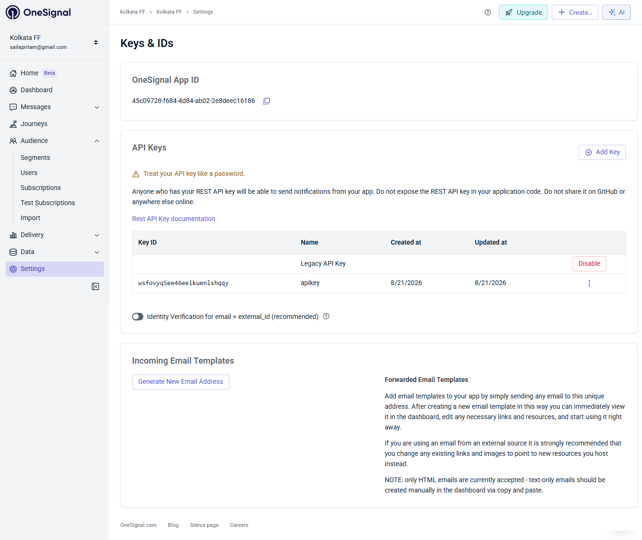
Task: Collapse the sidebar panel
Action: [x=95, y=286]
